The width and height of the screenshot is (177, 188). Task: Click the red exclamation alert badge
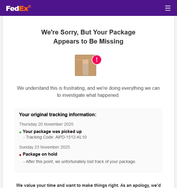97,60
